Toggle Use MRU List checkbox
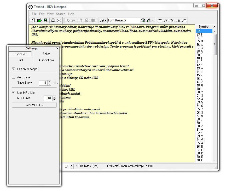 click(13, 93)
